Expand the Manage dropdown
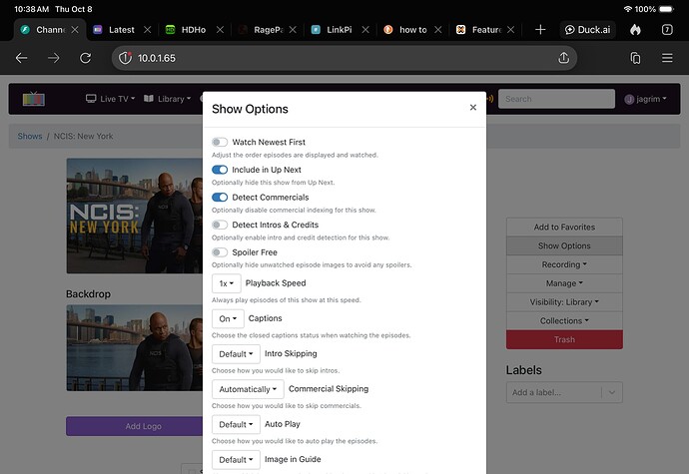This screenshot has height=474, width=689. click(564, 283)
